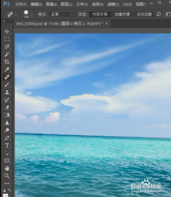This screenshot has height=197, width=171.
Task: Select the Rectangle shape tool
Action: point(7,161)
